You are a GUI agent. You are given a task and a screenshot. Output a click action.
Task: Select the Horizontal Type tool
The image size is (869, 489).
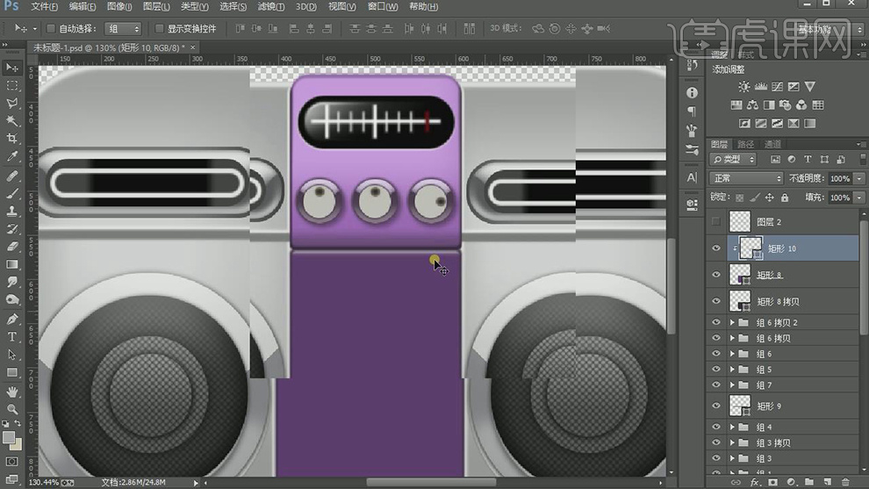12,337
